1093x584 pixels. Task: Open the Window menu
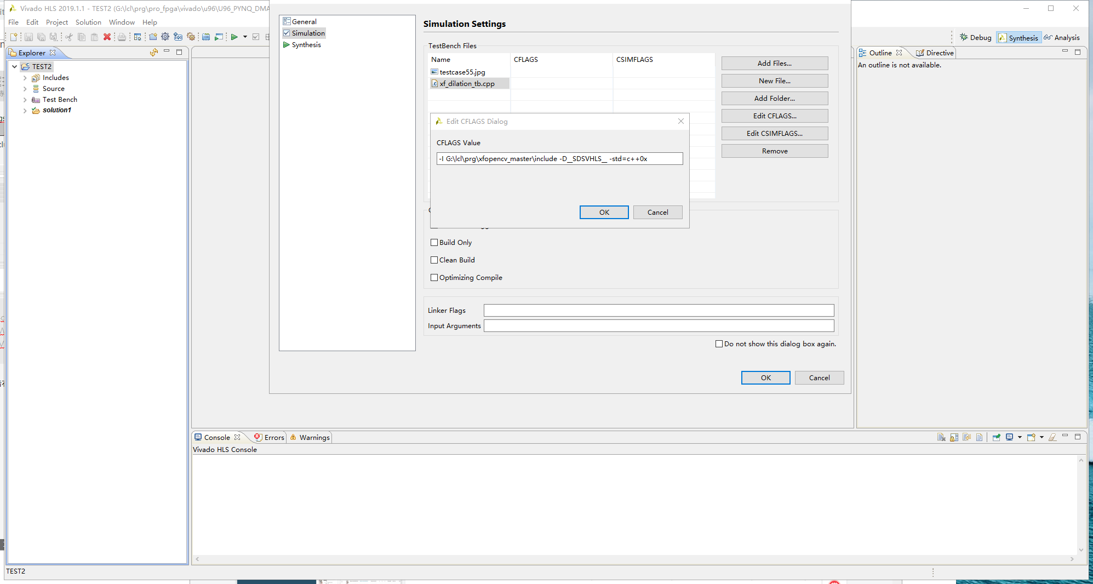click(x=122, y=22)
